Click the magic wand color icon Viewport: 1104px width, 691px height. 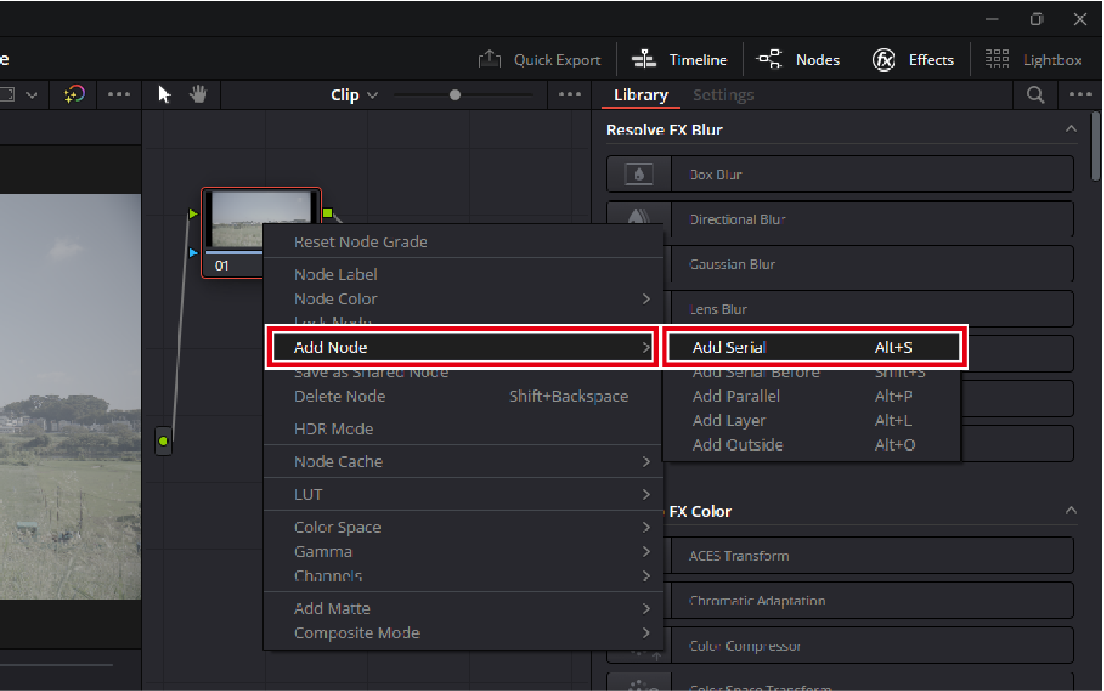pos(73,95)
